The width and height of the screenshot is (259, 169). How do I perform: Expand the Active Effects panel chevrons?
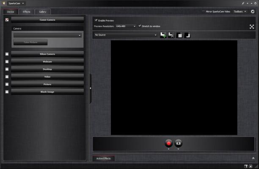pos(253,158)
